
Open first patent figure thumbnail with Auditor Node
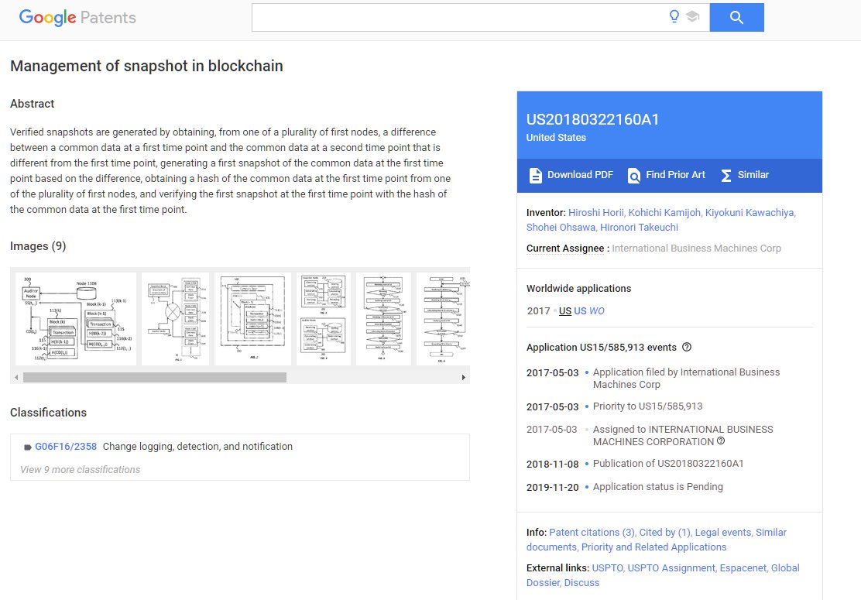pos(76,319)
